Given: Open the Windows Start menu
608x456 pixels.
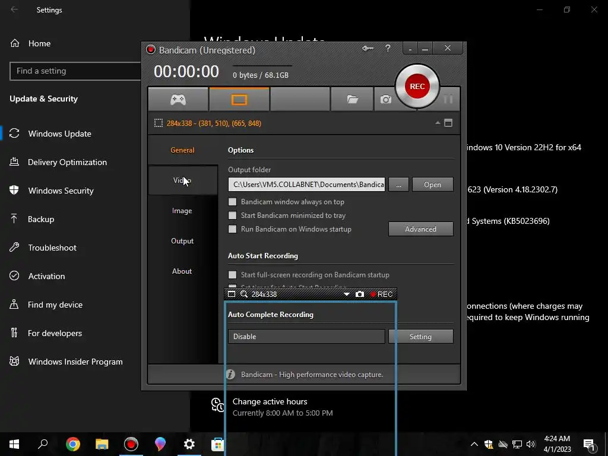Looking at the screenshot, I should (x=14, y=444).
